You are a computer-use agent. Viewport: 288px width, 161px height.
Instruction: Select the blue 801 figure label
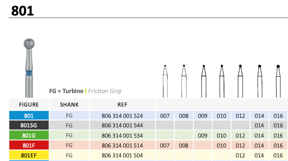point(29,116)
